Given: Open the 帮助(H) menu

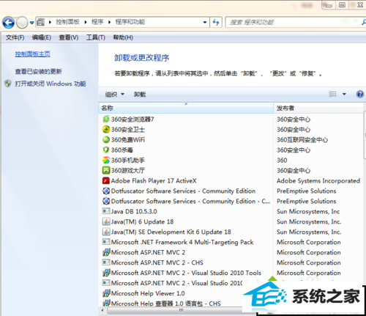Looking at the screenshot, I should tap(123, 37).
